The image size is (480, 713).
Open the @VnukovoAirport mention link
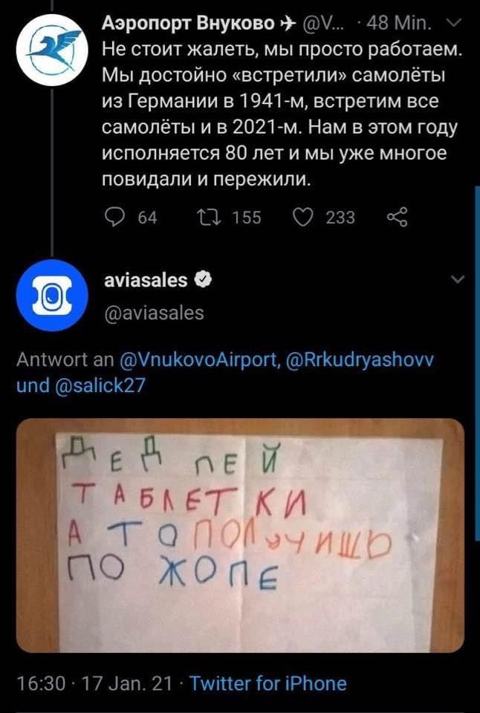tap(199, 359)
